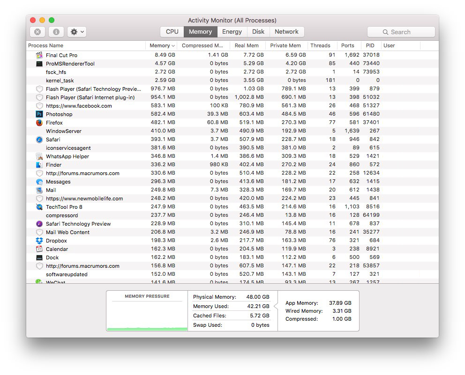465x375 pixels.
Task: Click the Mail Web Content shield icon
Action: point(39,232)
